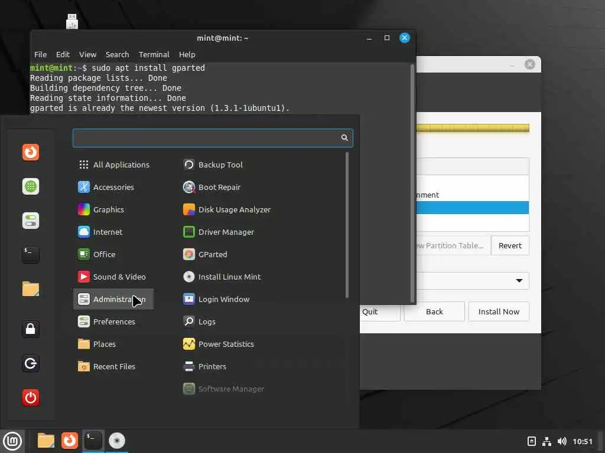Open the USB drive icon on desktop
This screenshot has height=453, width=605.
pos(72,22)
